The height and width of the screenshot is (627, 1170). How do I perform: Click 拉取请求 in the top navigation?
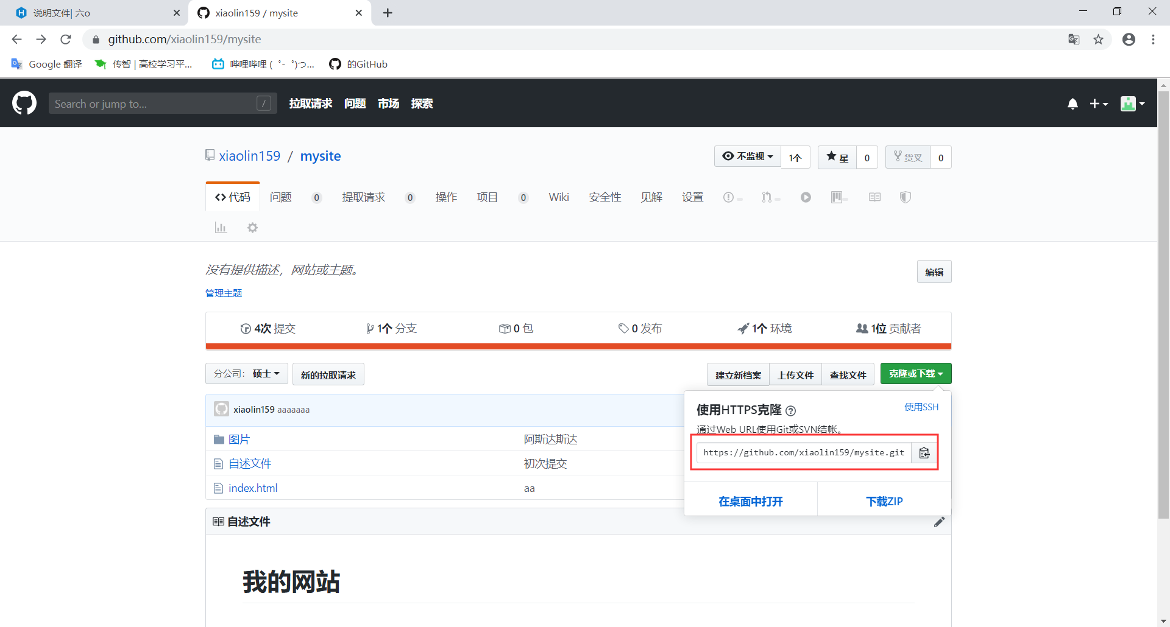click(311, 103)
